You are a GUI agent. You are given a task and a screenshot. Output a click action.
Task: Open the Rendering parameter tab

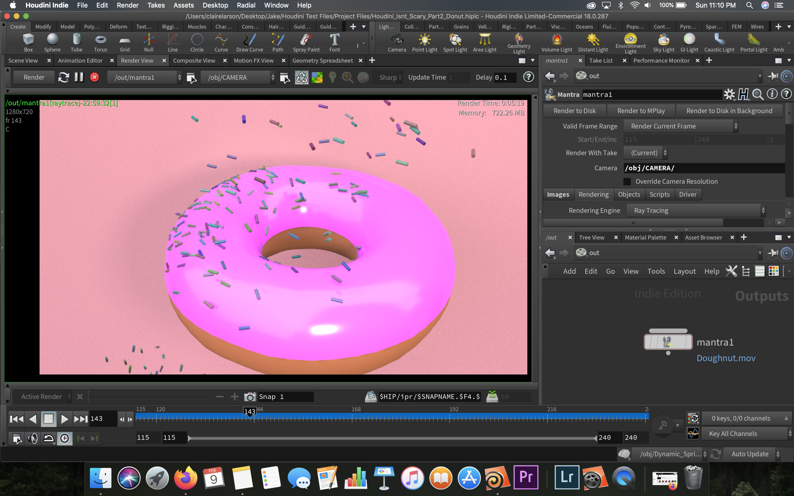coord(594,195)
